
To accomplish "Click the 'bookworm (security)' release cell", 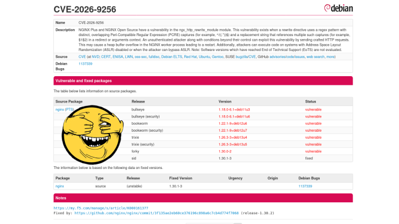I will pyautogui.click(x=147, y=130).
